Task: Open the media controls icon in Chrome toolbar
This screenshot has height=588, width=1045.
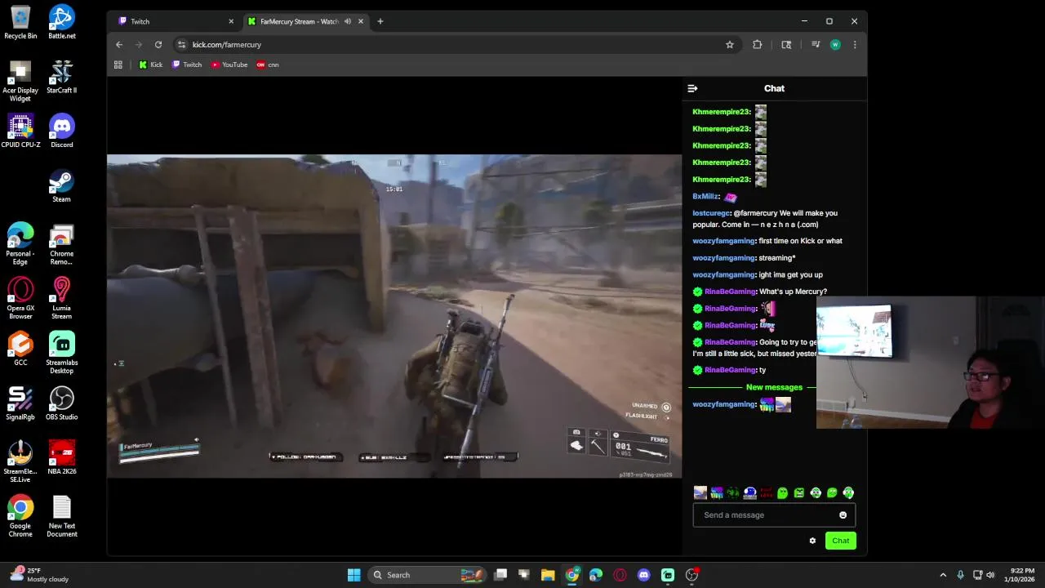Action: (815, 44)
